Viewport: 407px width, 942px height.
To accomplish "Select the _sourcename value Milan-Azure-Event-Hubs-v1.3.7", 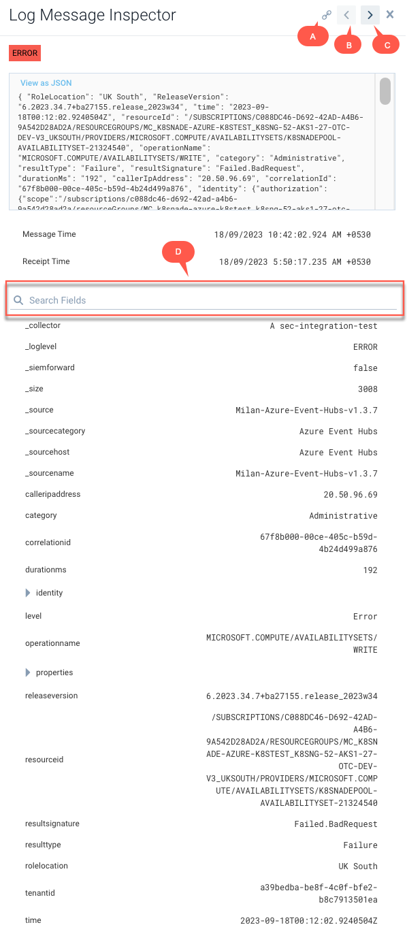I will point(306,474).
